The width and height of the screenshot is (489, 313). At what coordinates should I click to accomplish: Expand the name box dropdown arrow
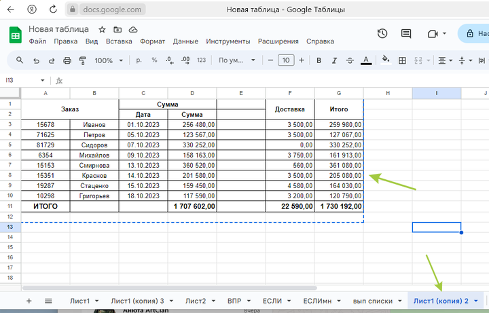(42, 80)
